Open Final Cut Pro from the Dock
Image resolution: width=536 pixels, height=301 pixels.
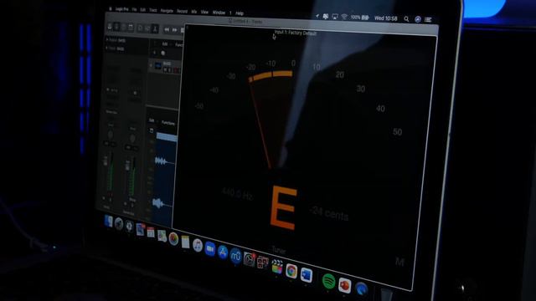[x=277, y=267]
